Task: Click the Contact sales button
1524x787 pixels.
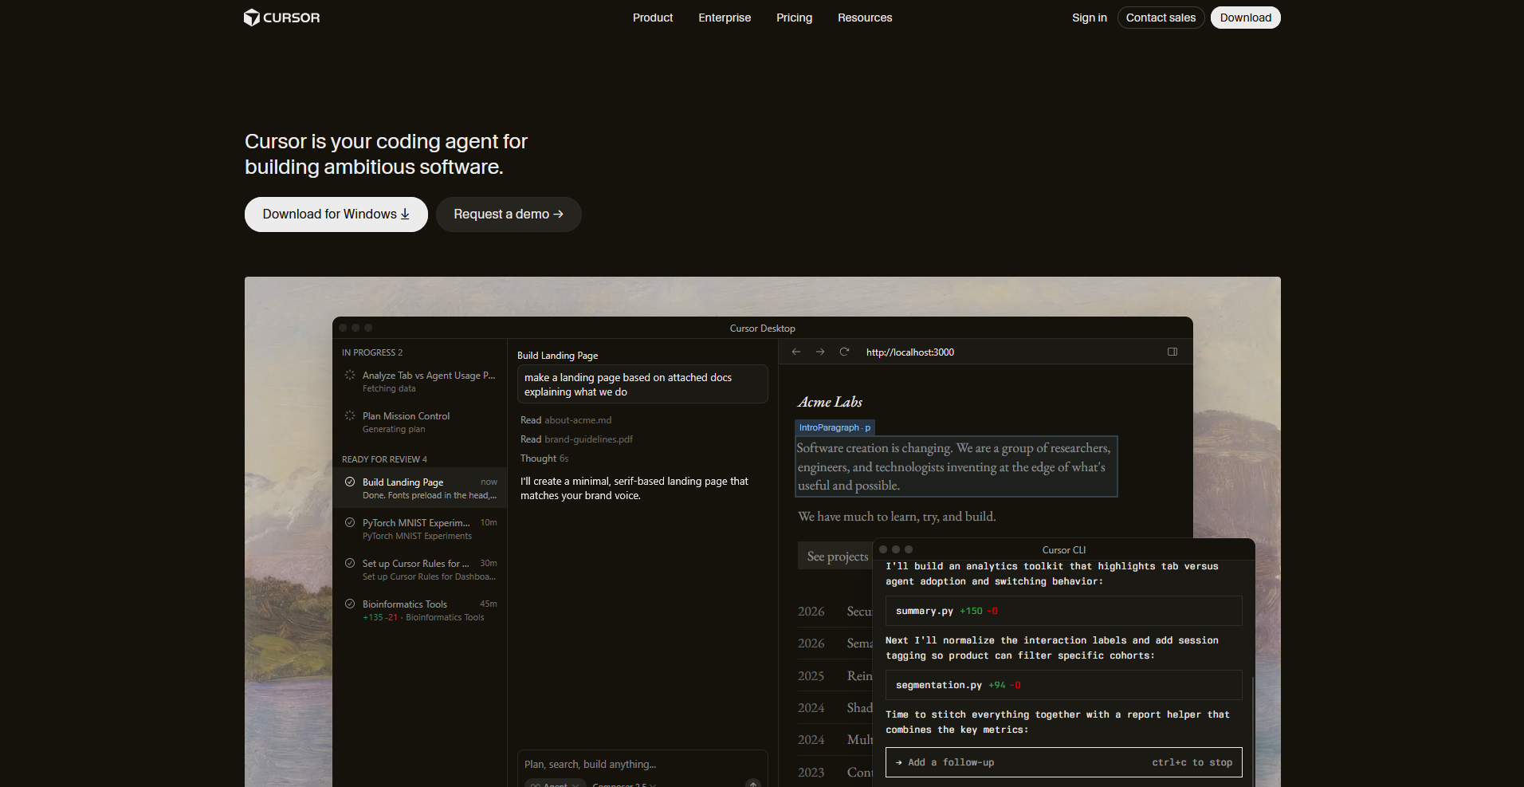Action: (x=1161, y=18)
